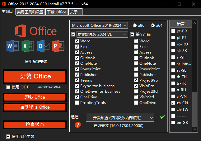Open the 通道 开发频道 dropdown
201x141 pixels.
[120, 118]
